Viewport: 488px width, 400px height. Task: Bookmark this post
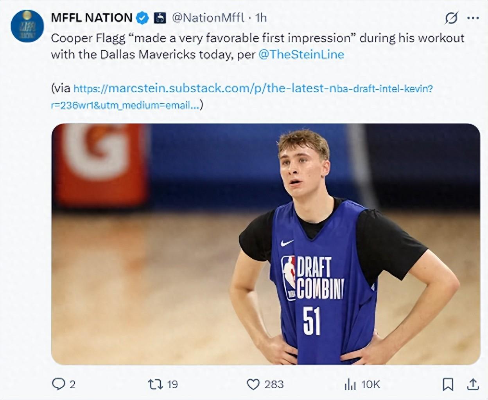[x=448, y=384]
